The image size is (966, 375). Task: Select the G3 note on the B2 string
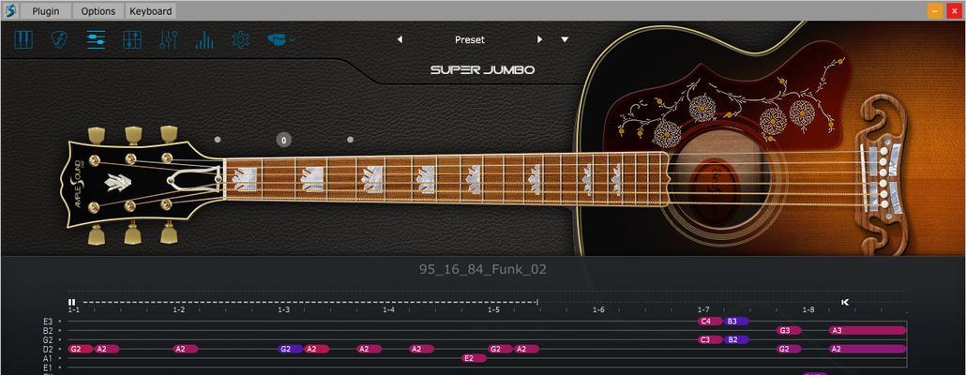click(x=789, y=331)
